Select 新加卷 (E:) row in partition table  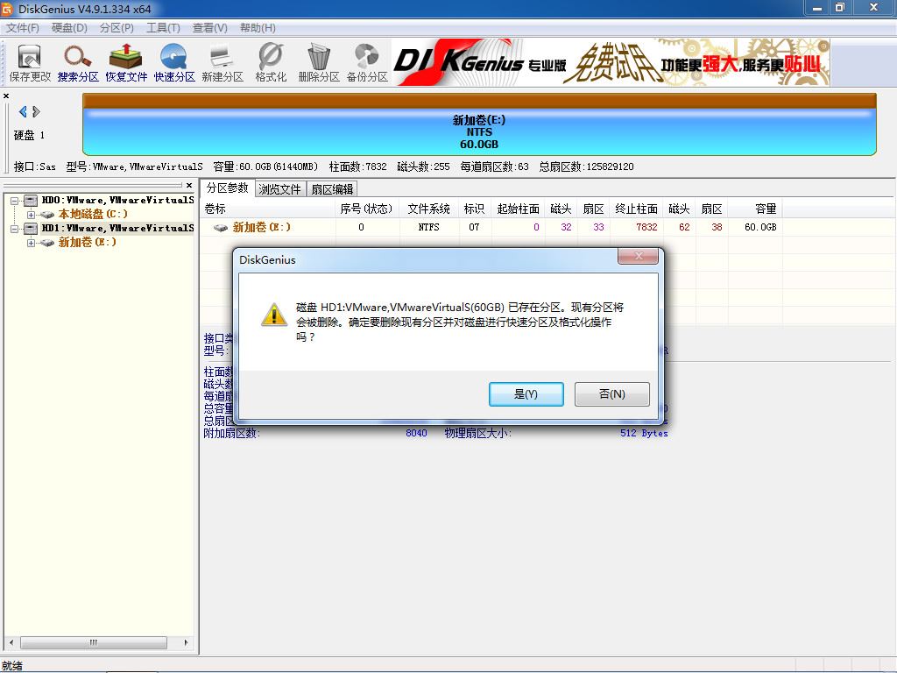(492, 227)
